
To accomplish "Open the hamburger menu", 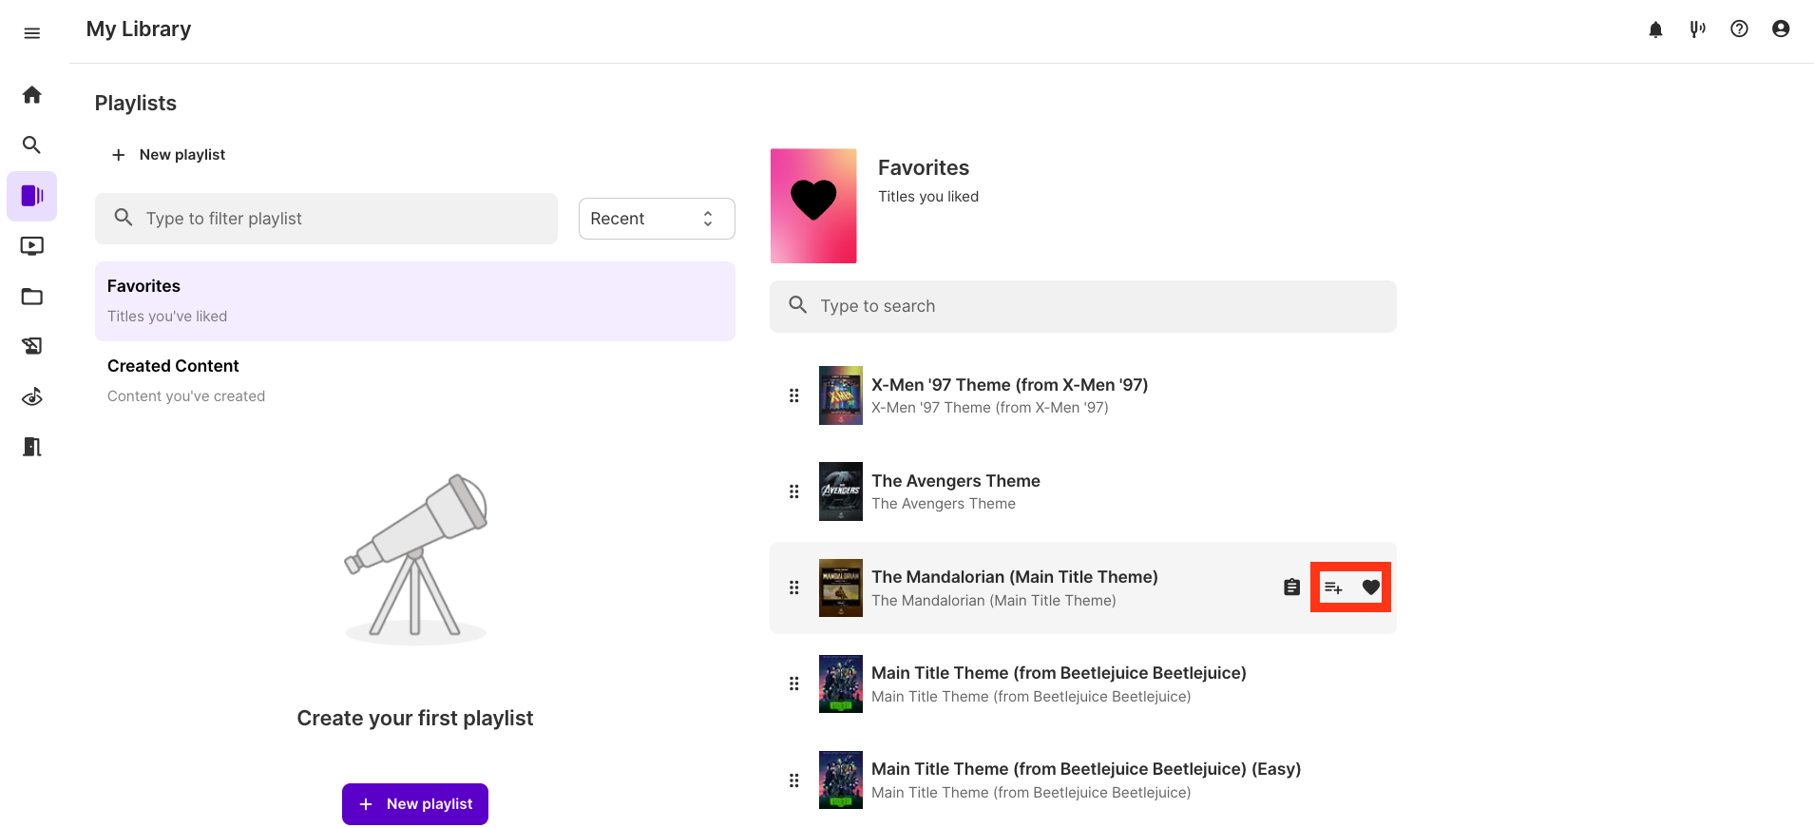I will pos(31,33).
